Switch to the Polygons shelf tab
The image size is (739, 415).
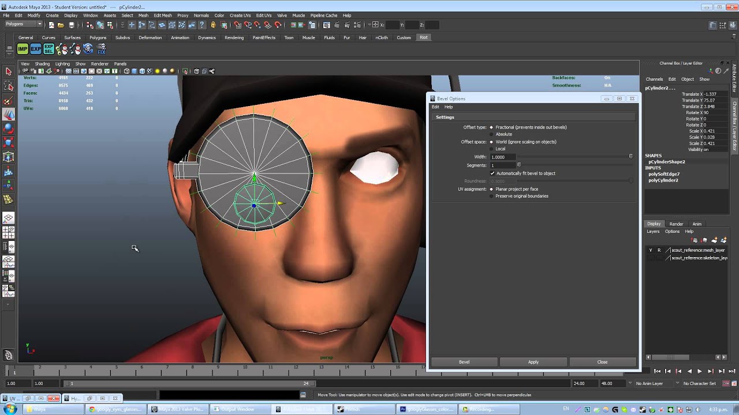[x=98, y=37]
